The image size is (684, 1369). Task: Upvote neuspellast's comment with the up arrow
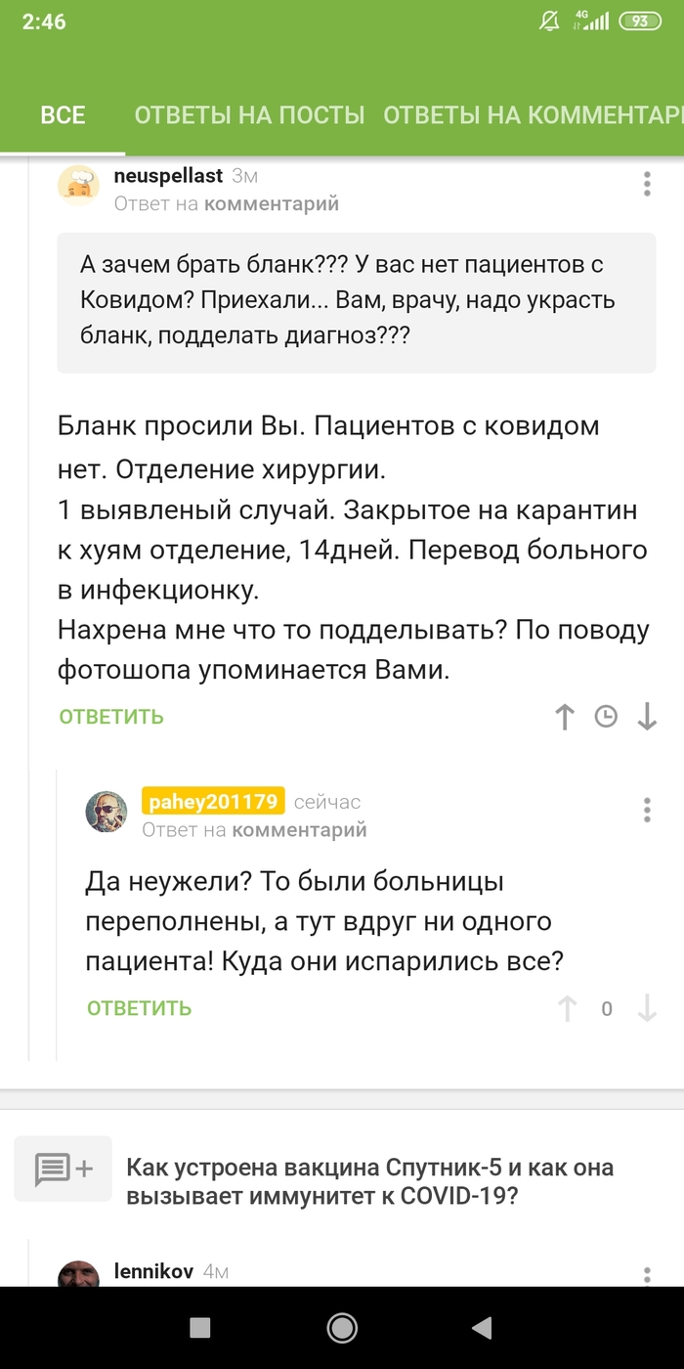click(565, 717)
